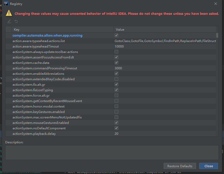Uncheck actionSystem.fixLostTyping checkbox
Screen dimensions: 224x174
coord(116,90)
